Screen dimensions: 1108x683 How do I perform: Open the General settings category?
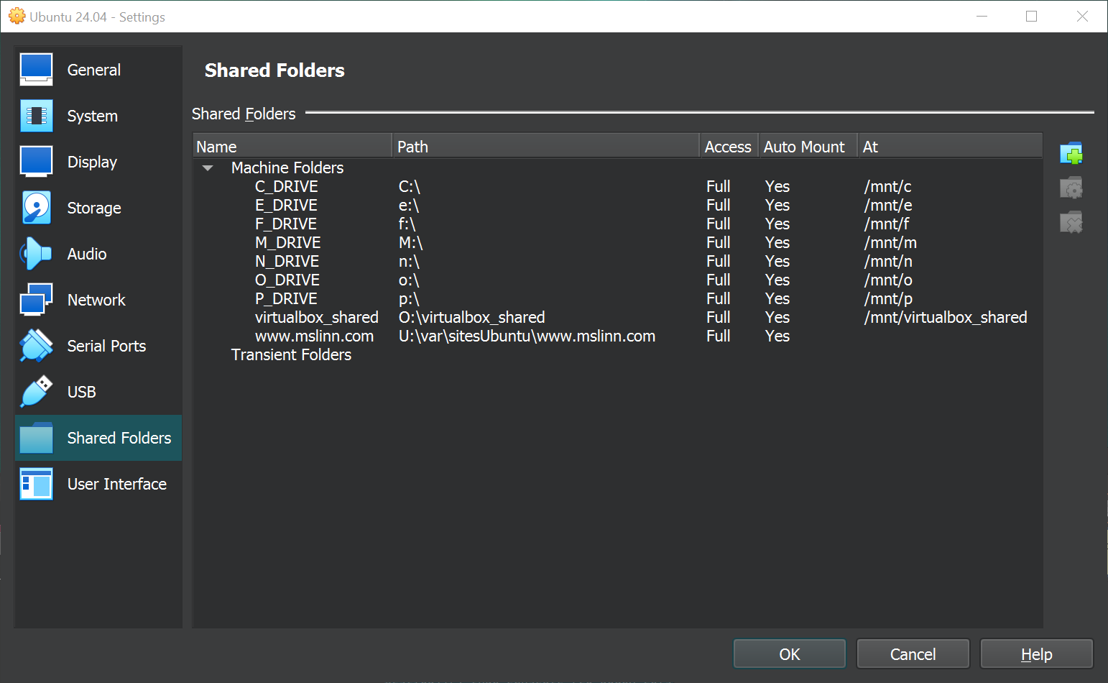(x=93, y=70)
